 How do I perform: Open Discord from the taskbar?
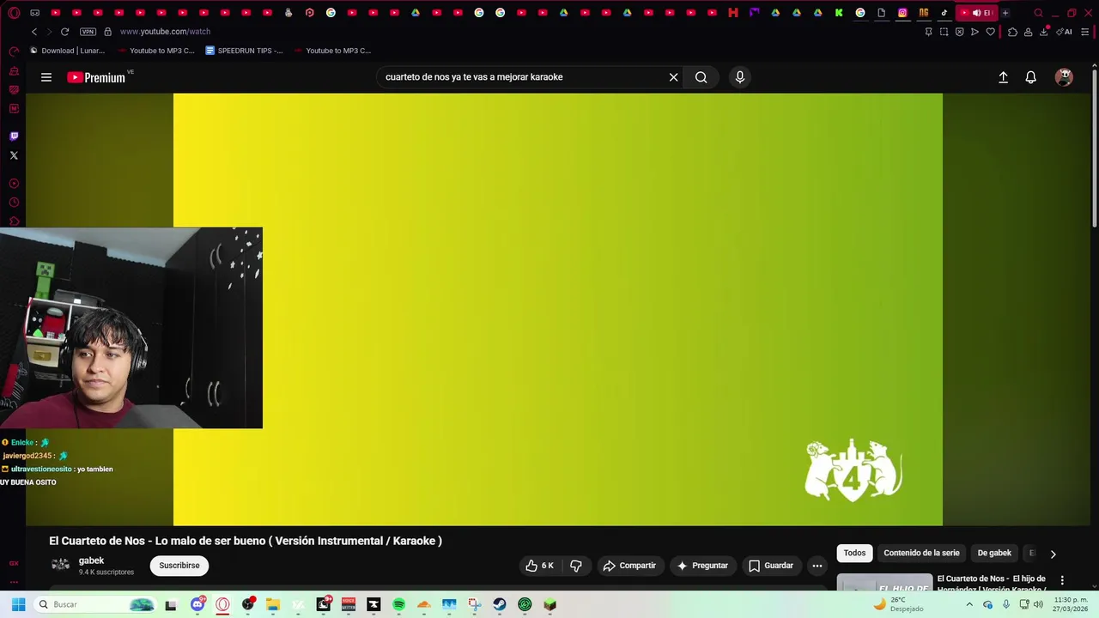[x=197, y=604]
